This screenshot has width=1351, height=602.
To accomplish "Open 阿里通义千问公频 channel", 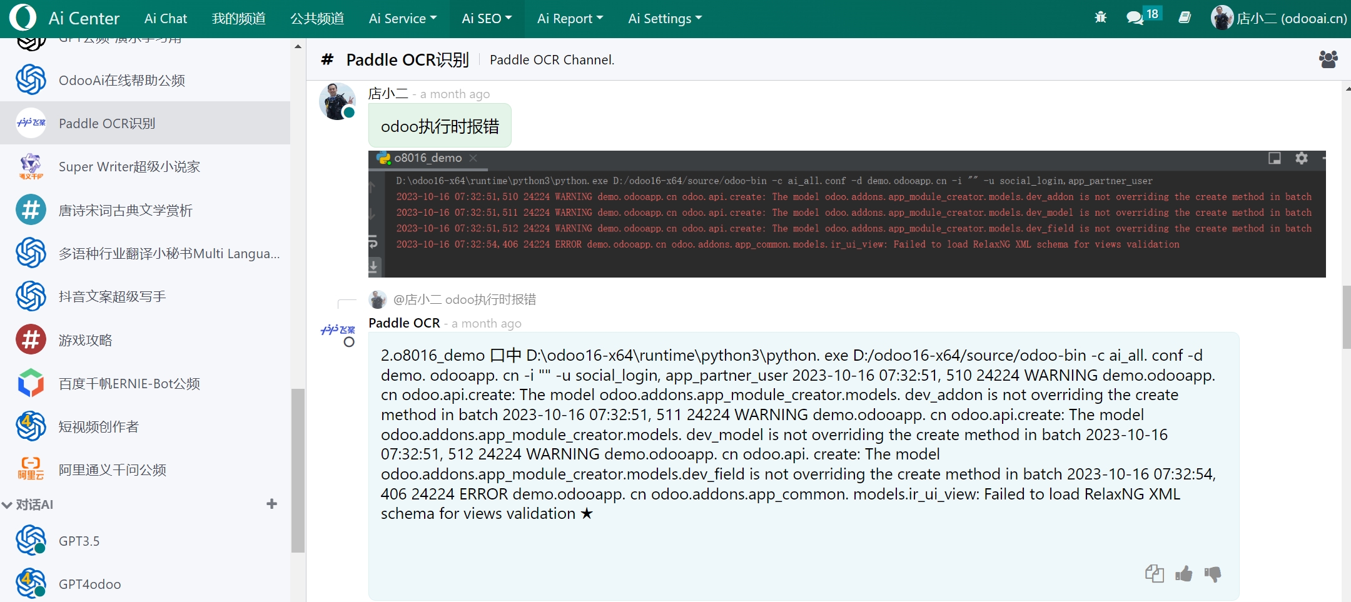I will pos(145,469).
